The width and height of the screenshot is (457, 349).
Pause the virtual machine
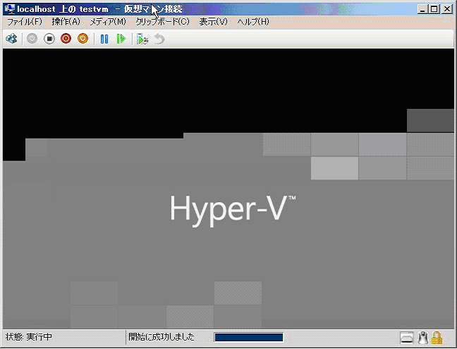pos(104,39)
